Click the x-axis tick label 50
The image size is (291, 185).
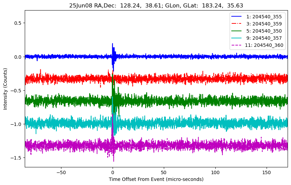pyautogui.click(x=164, y=172)
